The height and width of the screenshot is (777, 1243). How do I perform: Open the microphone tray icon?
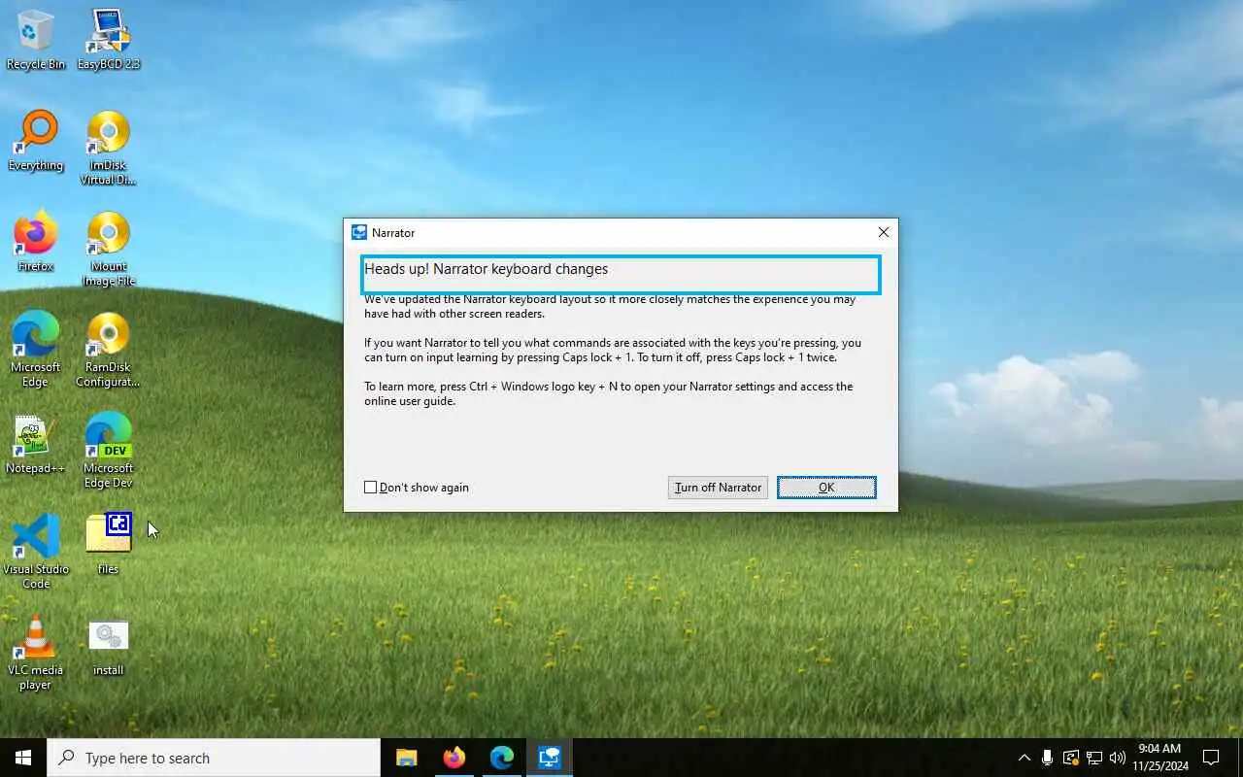tap(1047, 758)
